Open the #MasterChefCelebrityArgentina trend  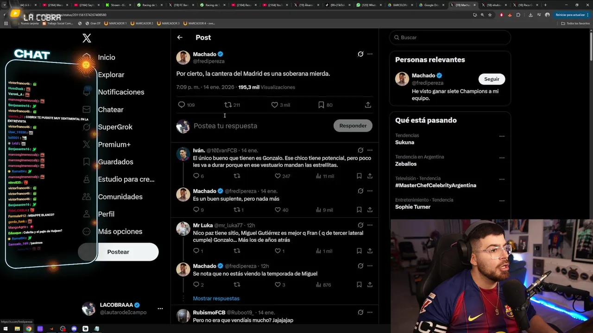435,185
